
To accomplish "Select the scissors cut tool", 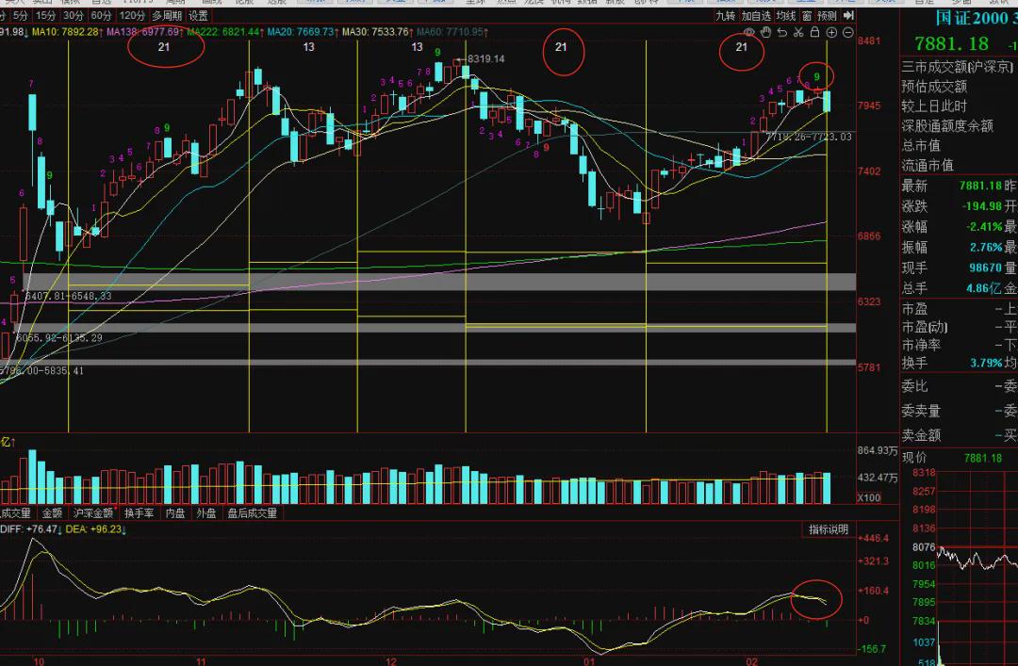I will tap(798, 32).
